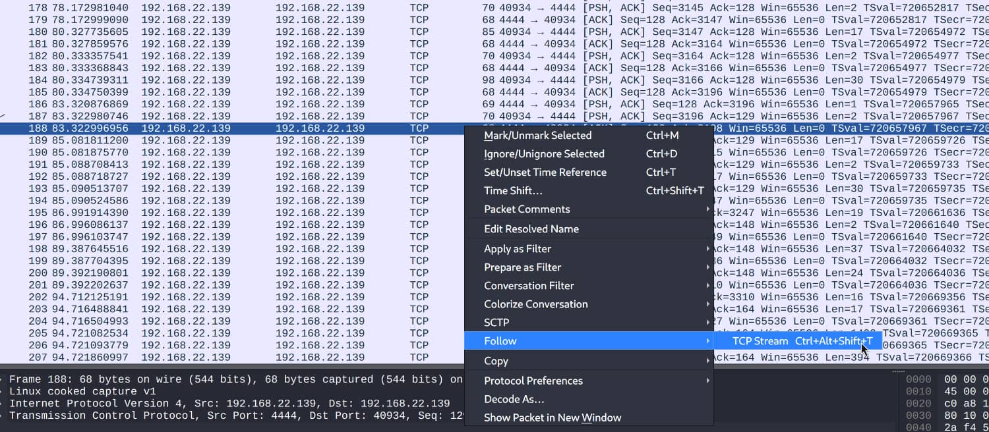Open the Time Shift… dialog
989x432 pixels.
click(513, 191)
